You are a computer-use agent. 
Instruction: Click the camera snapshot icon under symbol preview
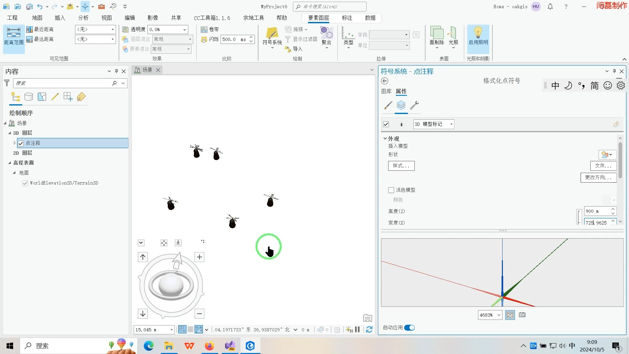pyautogui.click(x=522, y=315)
